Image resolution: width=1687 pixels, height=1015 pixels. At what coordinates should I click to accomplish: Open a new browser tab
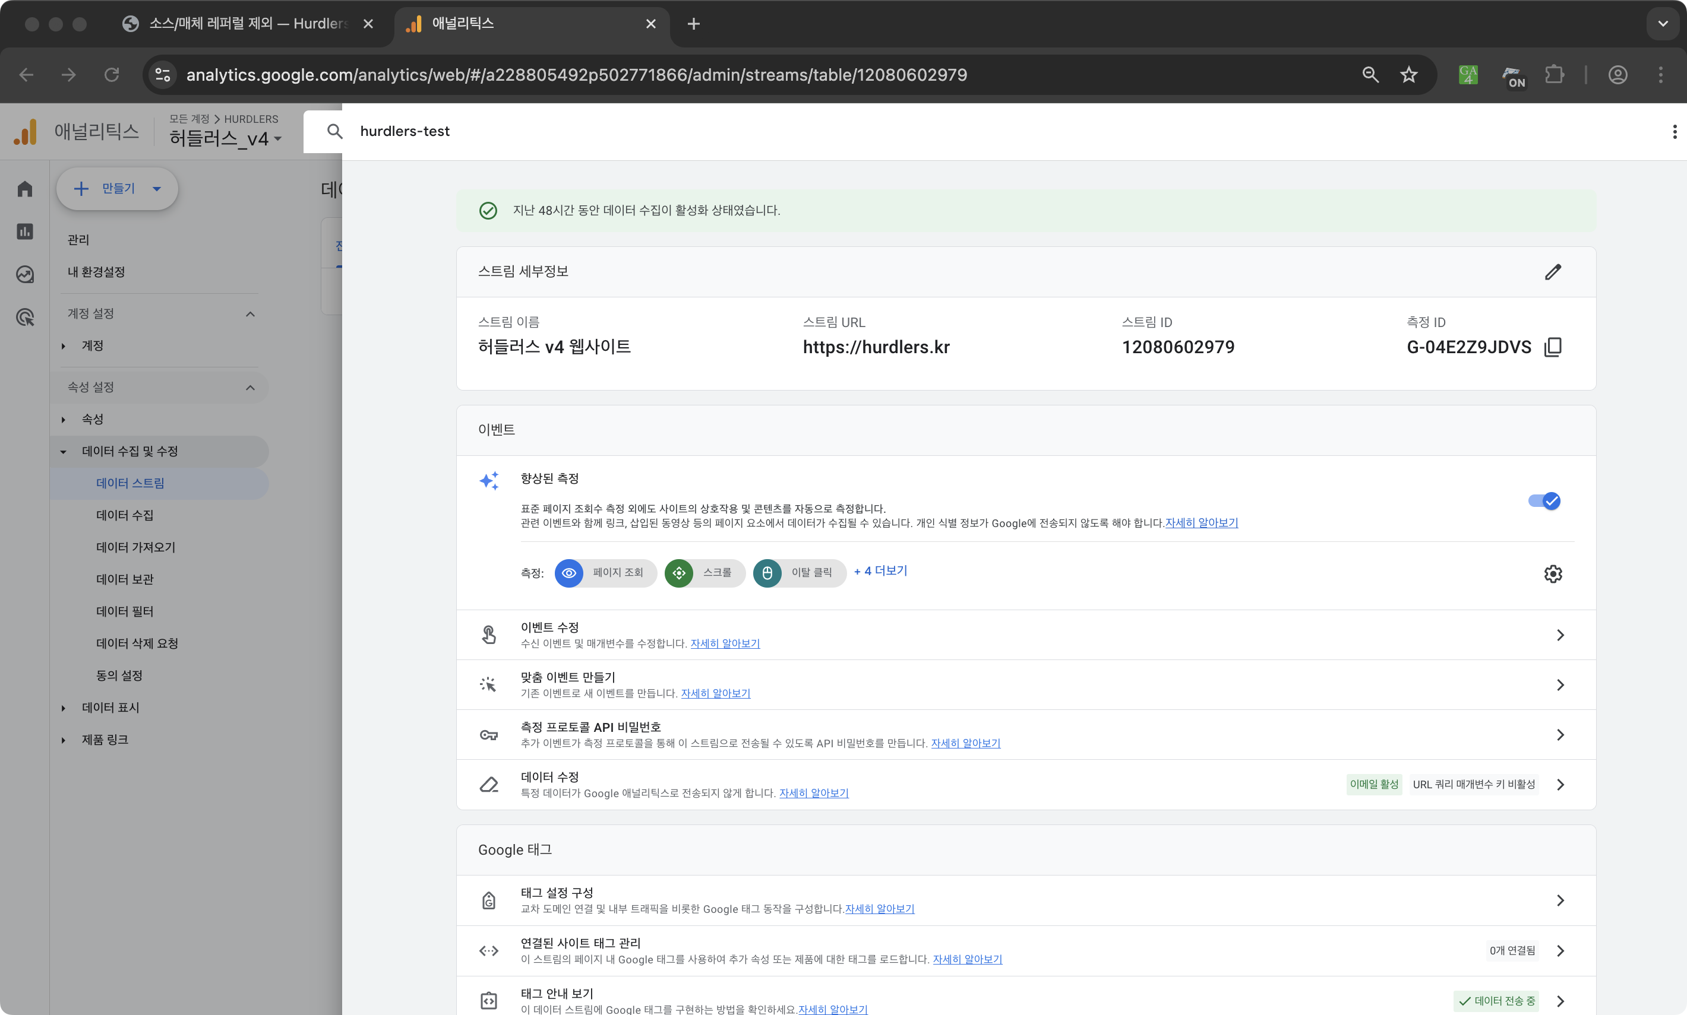(693, 24)
